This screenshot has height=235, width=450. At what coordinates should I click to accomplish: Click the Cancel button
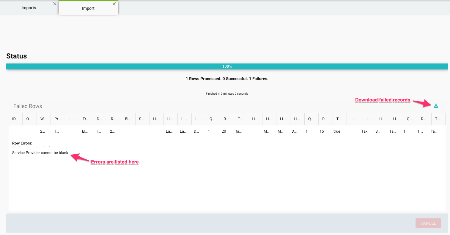428,223
